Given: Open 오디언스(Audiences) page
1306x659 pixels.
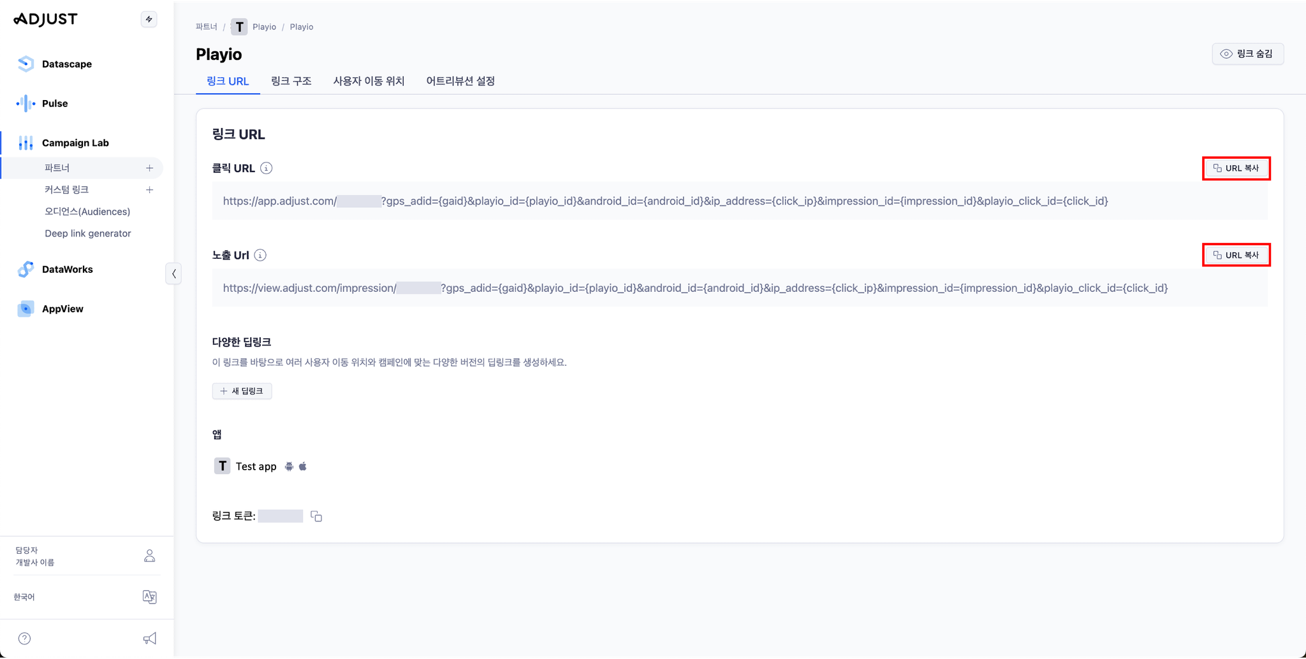Looking at the screenshot, I should pos(87,211).
